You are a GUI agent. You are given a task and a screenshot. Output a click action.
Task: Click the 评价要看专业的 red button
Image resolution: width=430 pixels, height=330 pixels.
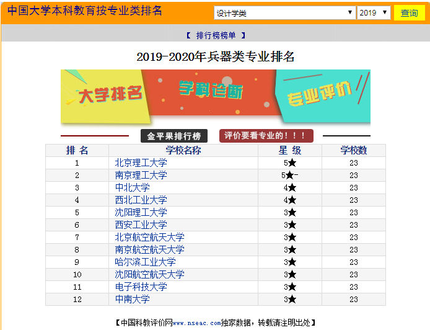tap(266, 136)
